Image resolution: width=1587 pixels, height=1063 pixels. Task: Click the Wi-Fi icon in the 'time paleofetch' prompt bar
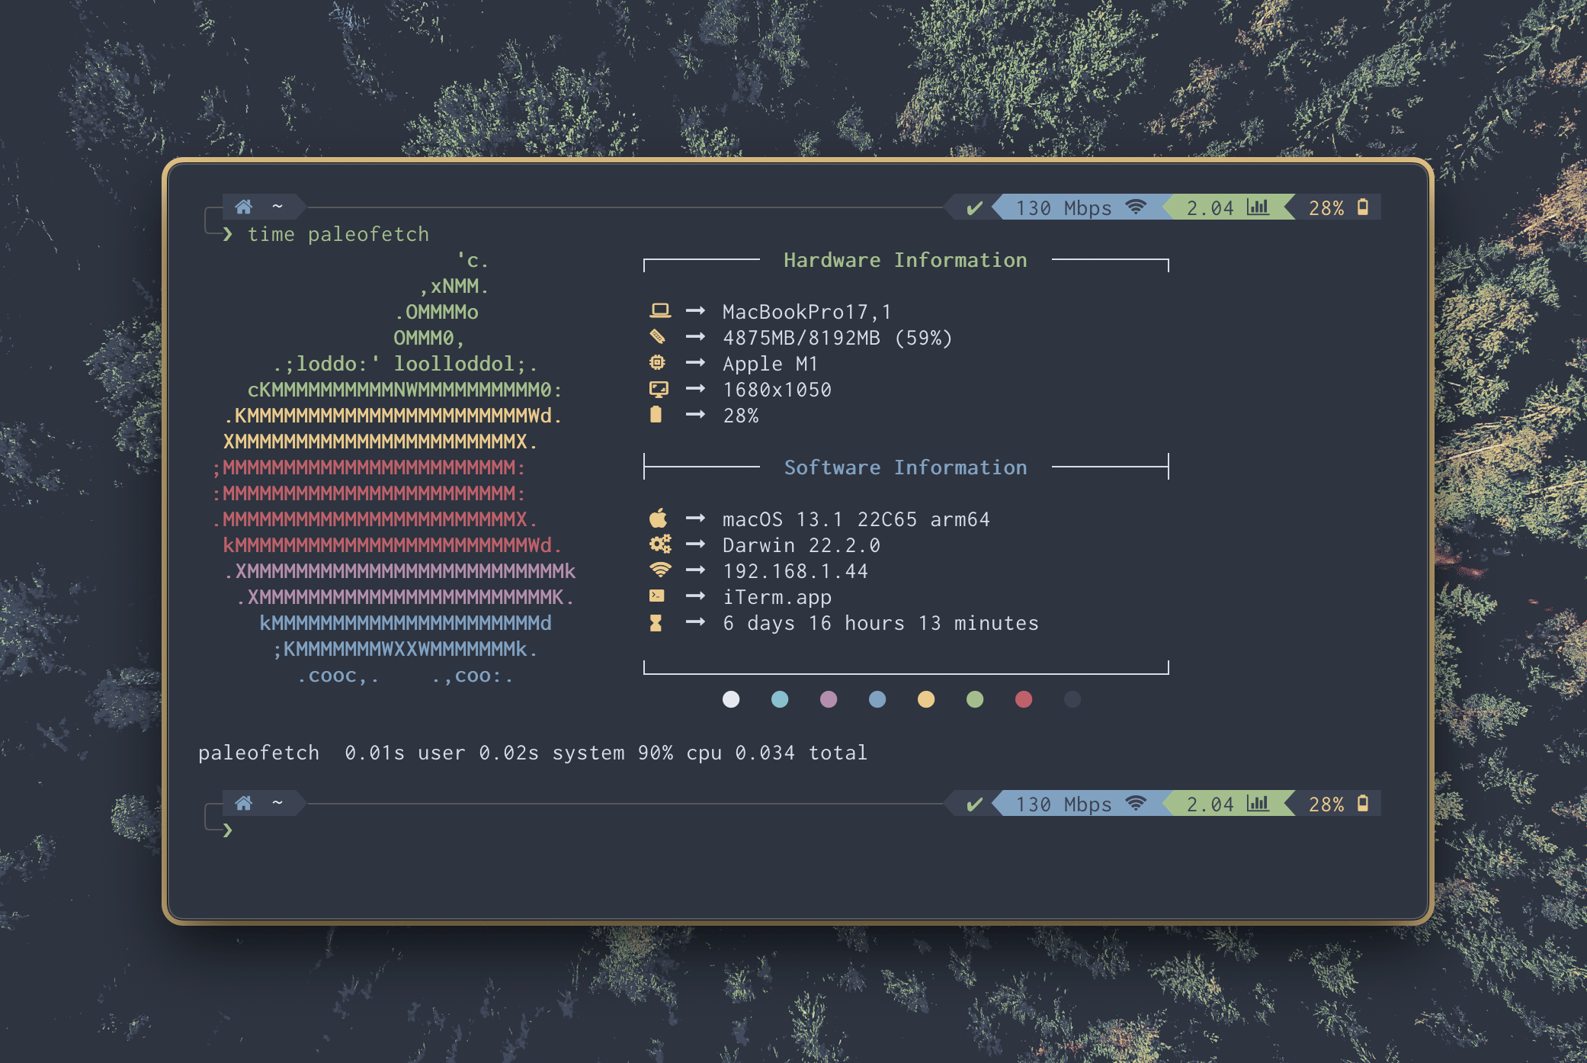tap(1136, 207)
